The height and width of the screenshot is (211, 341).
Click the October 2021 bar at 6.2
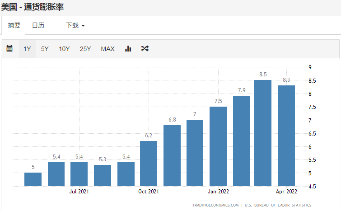click(x=149, y=164)
